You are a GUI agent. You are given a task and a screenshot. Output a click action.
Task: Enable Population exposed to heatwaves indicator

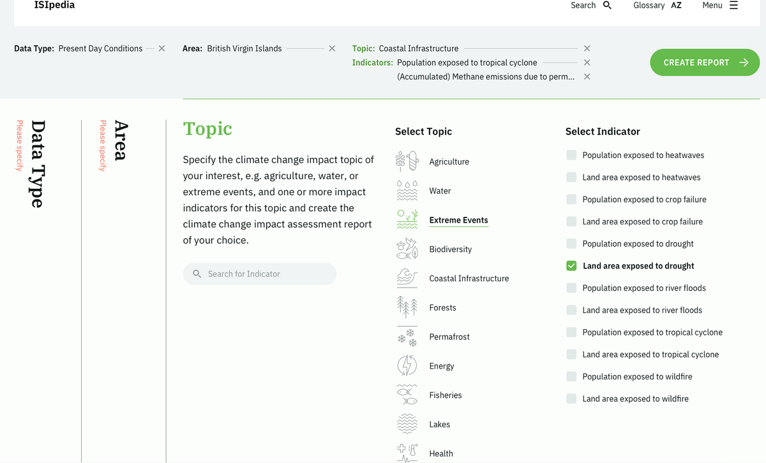(x=571, y=154)
